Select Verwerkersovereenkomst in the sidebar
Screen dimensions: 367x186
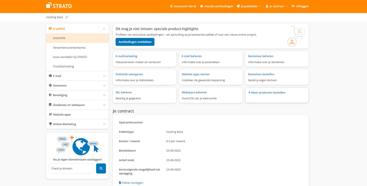click(69, 48)
